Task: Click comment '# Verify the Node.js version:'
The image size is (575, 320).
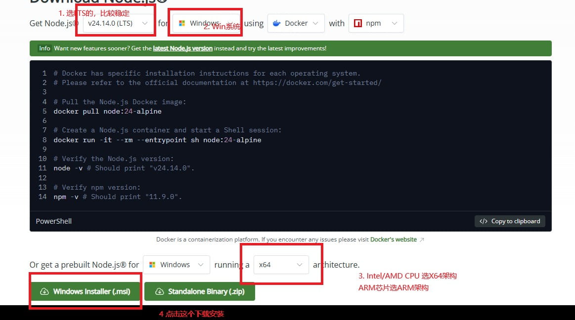Action: 114,159
